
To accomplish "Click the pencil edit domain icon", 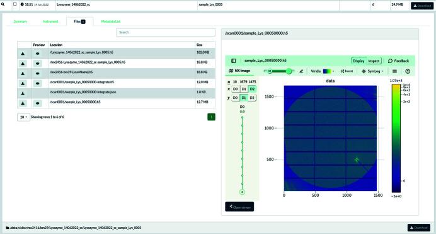I will (301, 71).
